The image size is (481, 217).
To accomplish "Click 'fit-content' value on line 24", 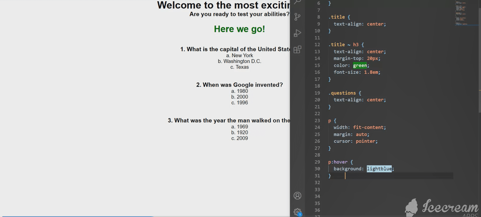I will 368,127.
